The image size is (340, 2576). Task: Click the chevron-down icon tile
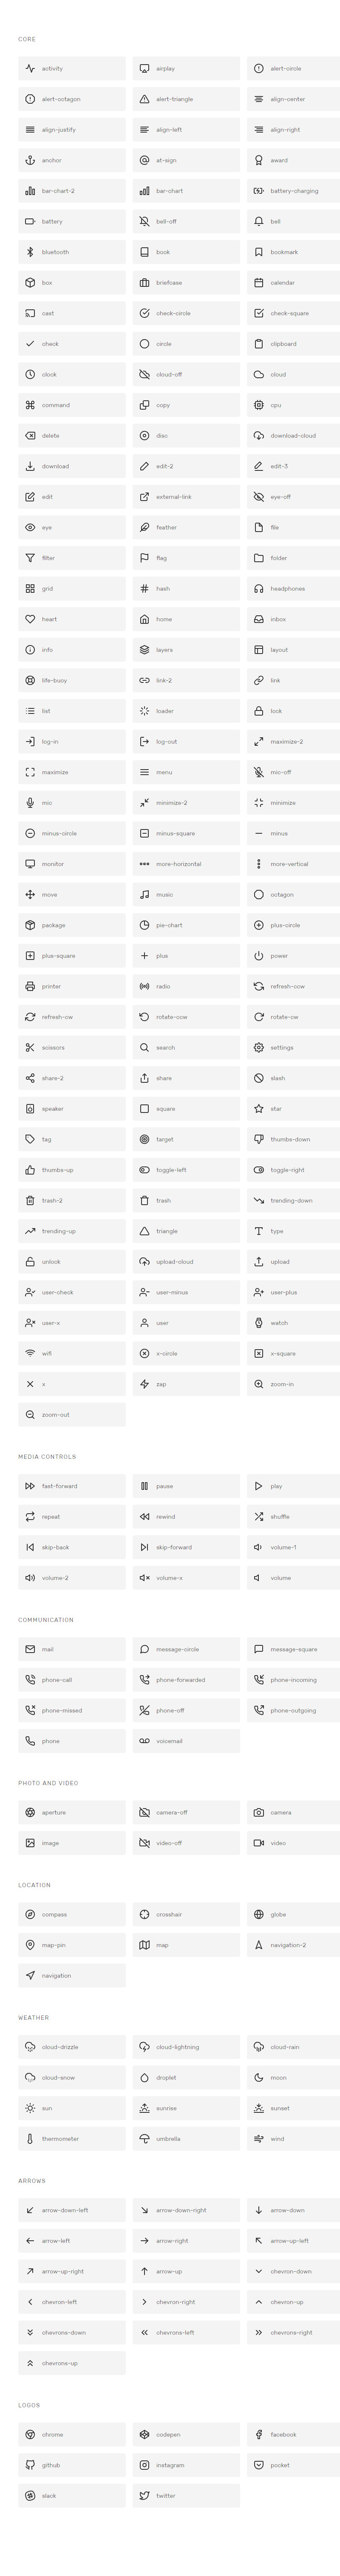click(x=293, y=2271)
